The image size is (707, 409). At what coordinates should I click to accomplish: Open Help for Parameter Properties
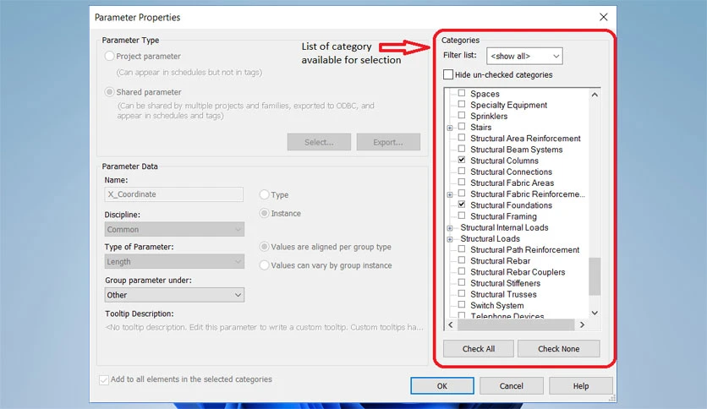point(581,386)
